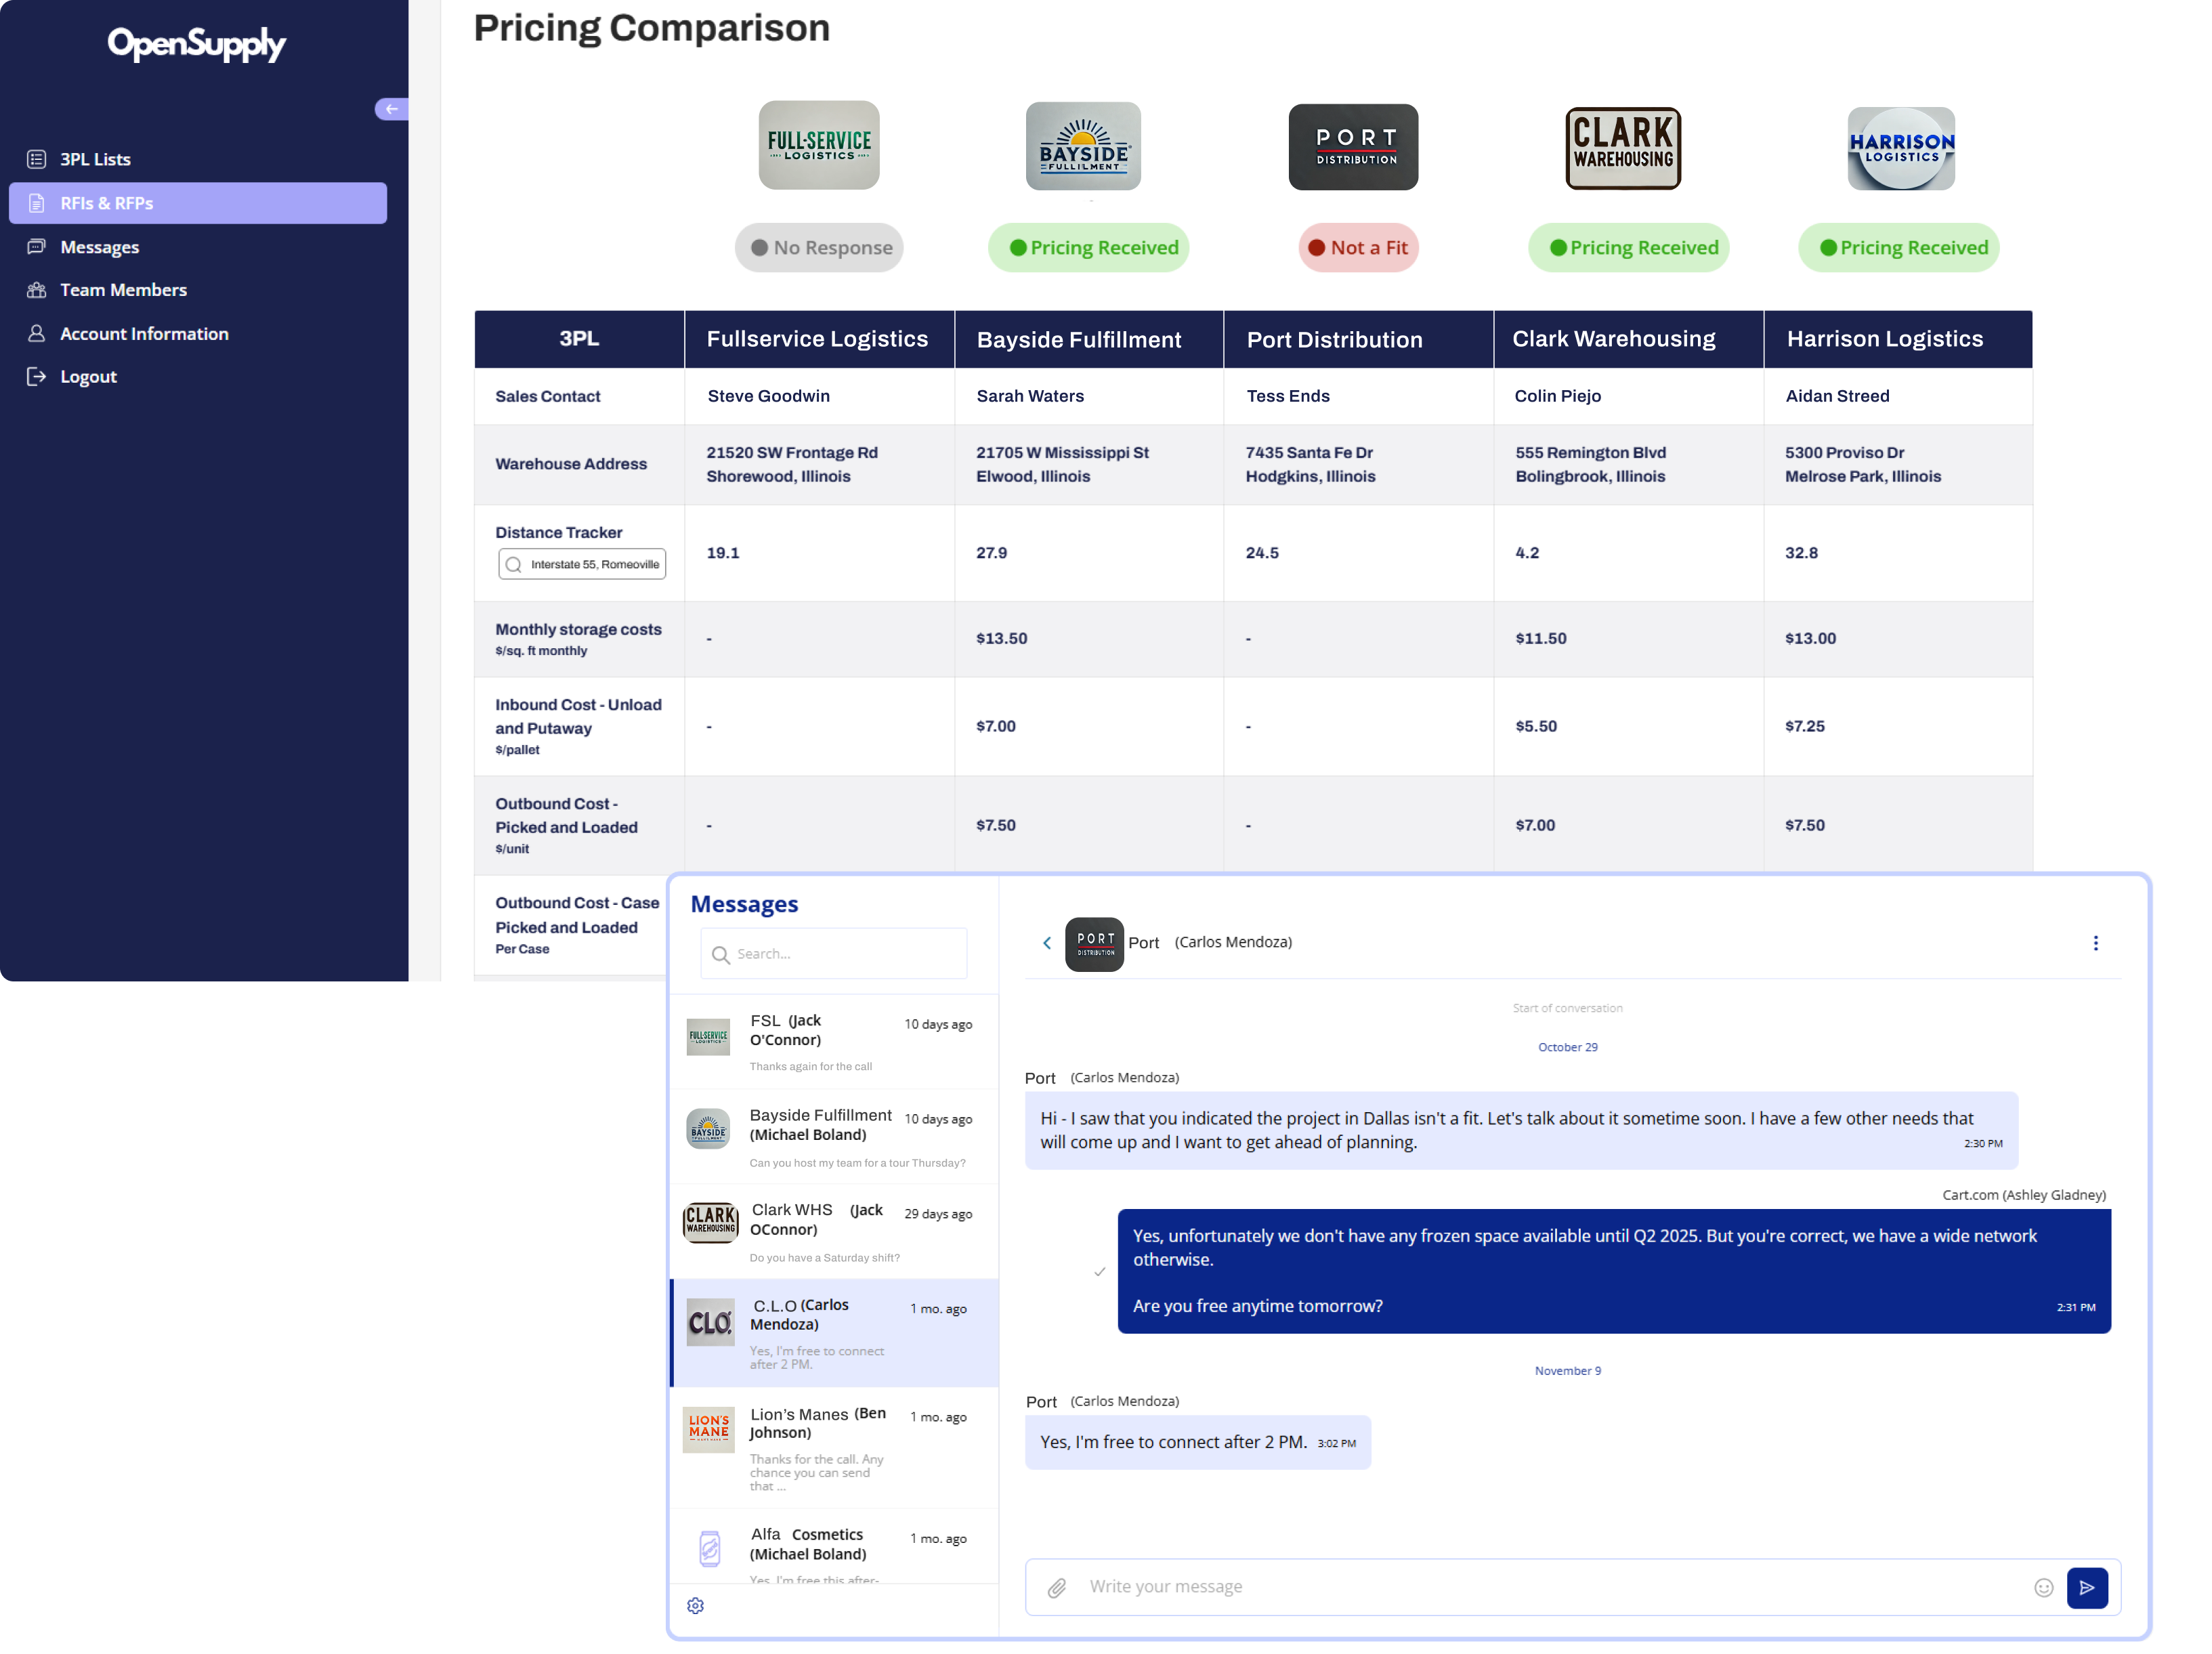
Task: Click the $11.50 monthly storage cost
Action: 1540,638
